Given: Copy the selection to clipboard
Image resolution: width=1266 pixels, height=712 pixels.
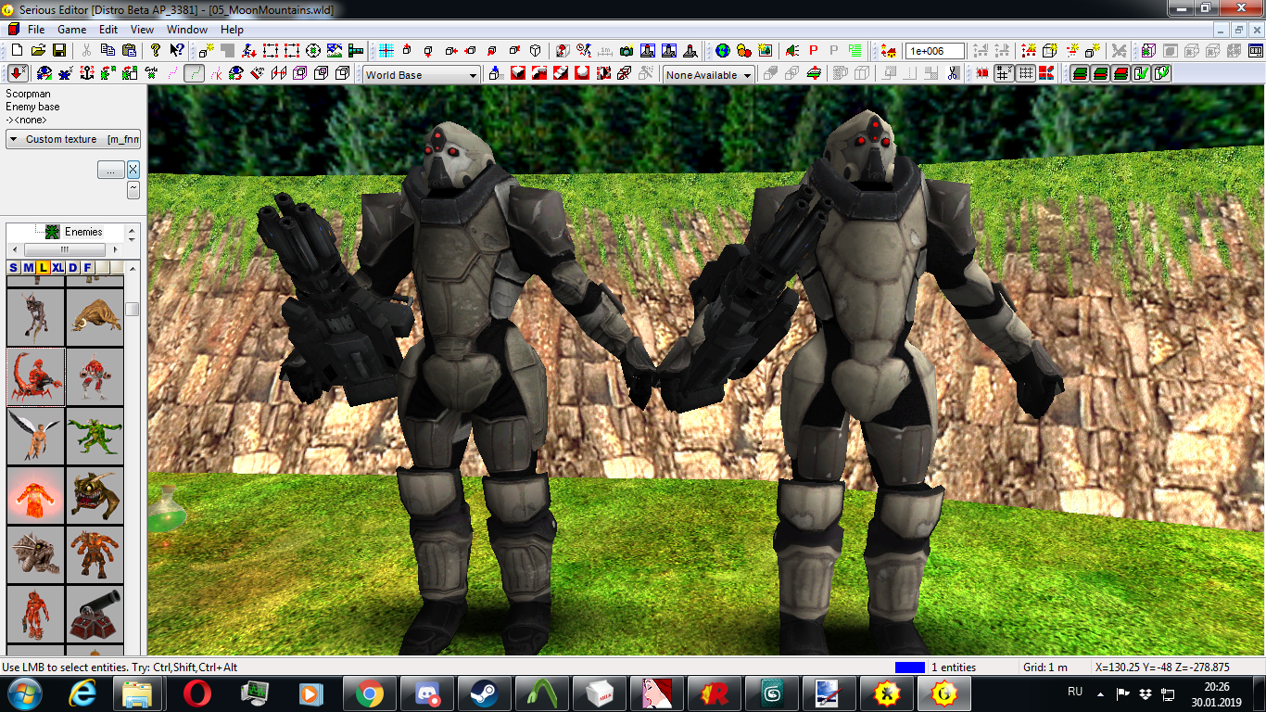Looking at the screenshot, I should tap(108, 50).
